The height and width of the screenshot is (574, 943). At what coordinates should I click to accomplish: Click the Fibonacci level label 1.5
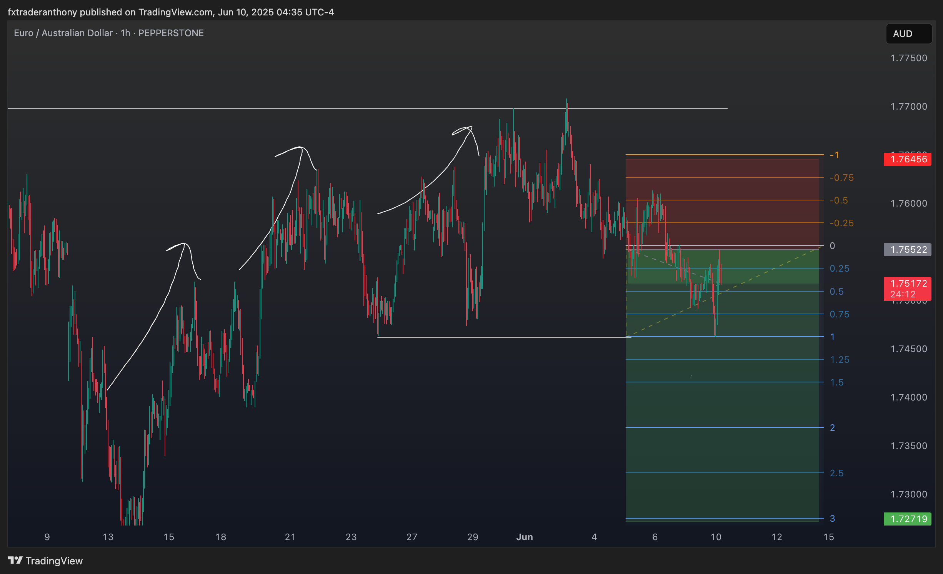(x=836, y=382)
